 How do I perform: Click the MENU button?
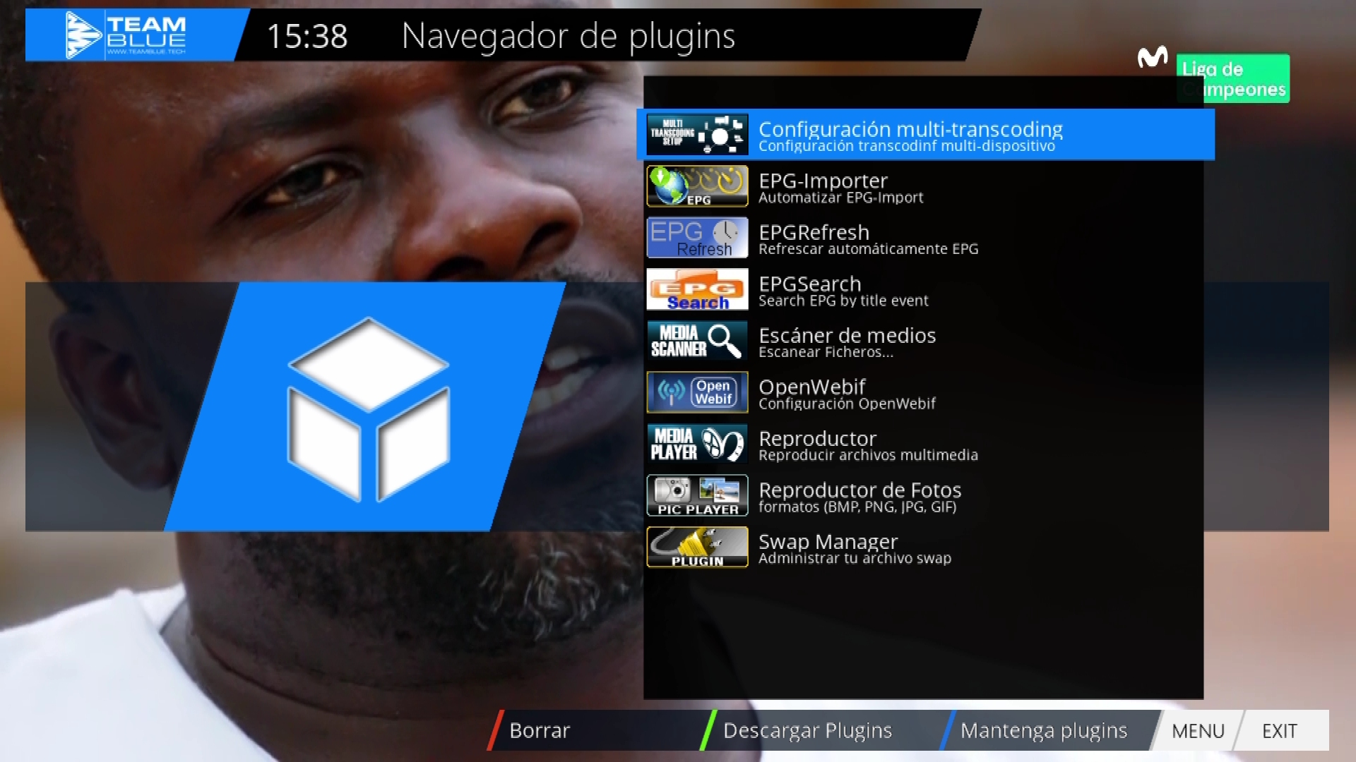point(1198,731)
